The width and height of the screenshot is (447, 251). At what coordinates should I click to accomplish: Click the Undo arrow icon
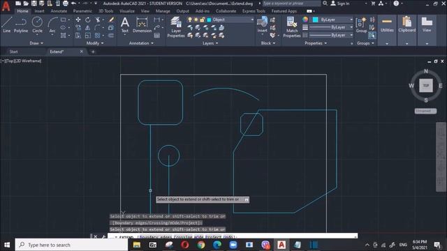click(x=73, y=3)
